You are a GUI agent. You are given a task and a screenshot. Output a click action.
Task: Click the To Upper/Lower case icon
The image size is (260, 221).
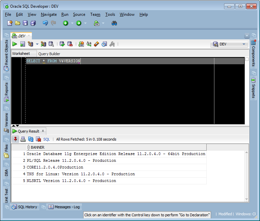[89, 44]
